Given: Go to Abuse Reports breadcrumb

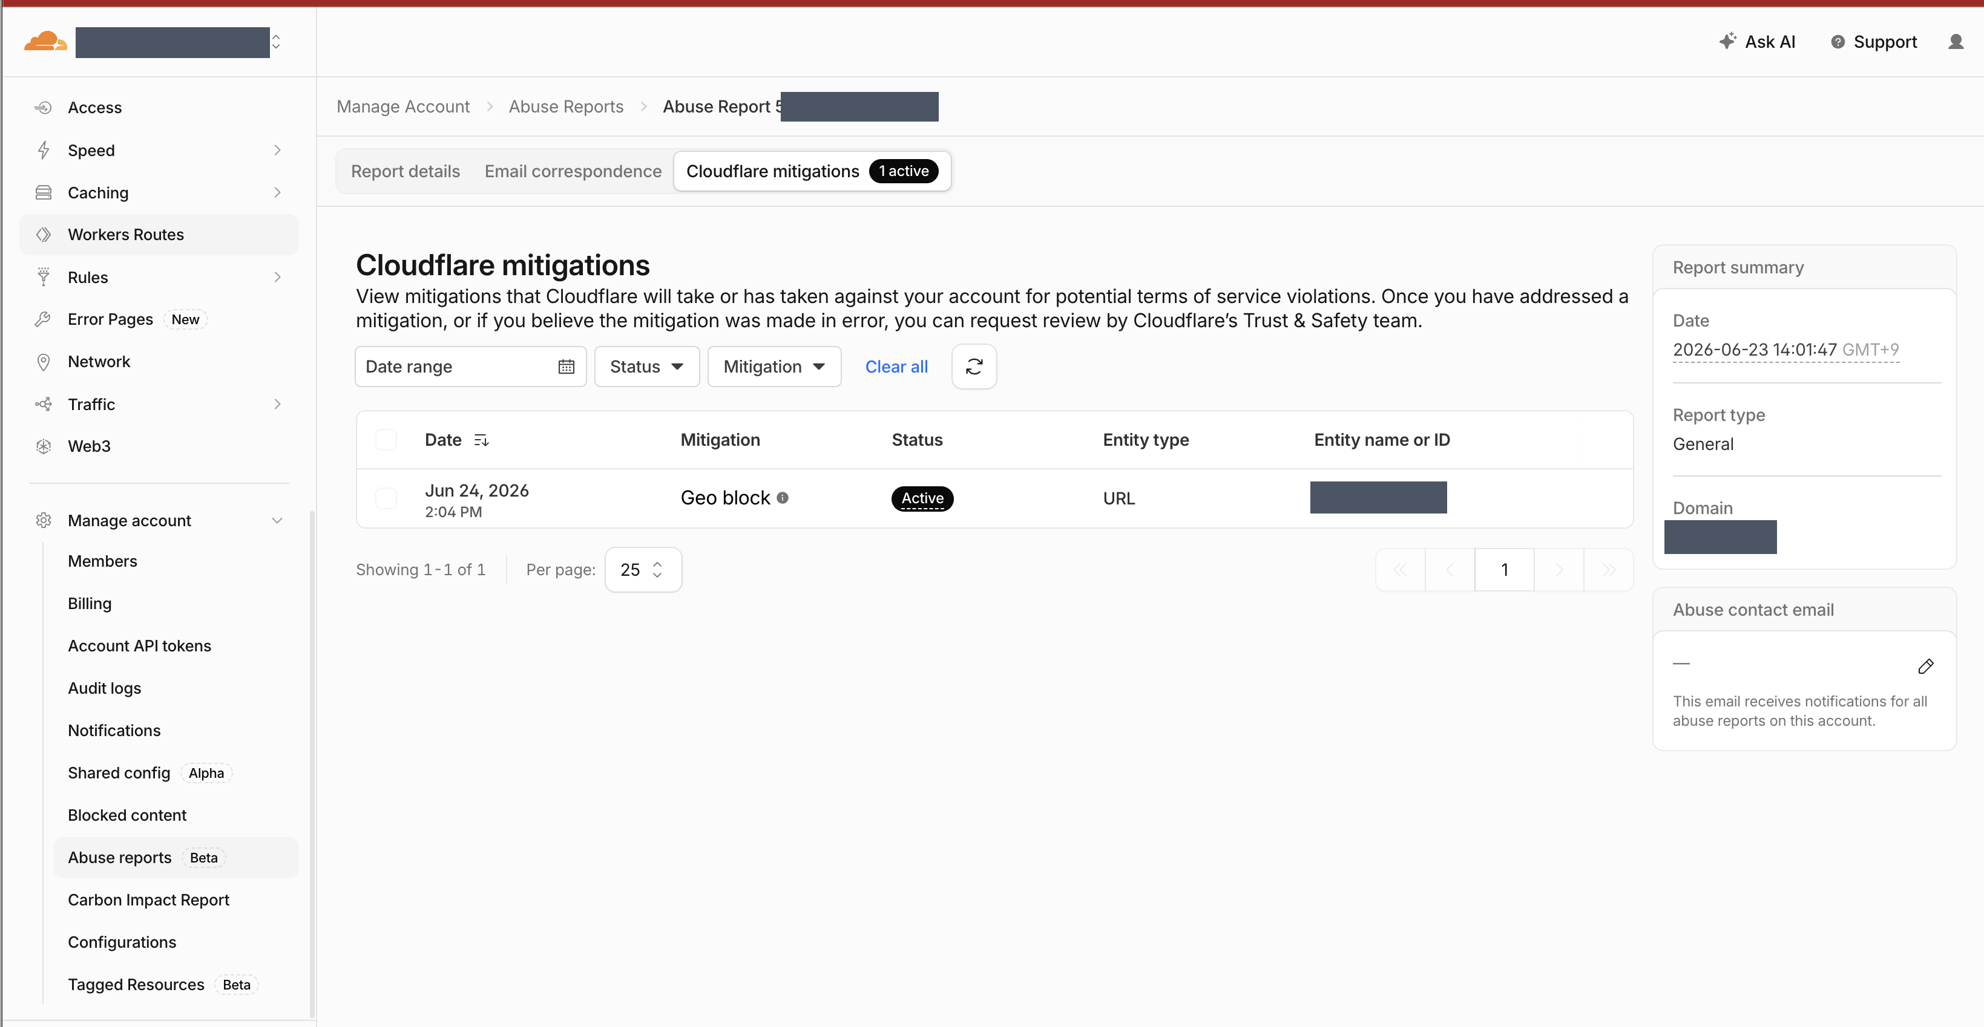Looking at the screenshot, I should coord(566,106).
